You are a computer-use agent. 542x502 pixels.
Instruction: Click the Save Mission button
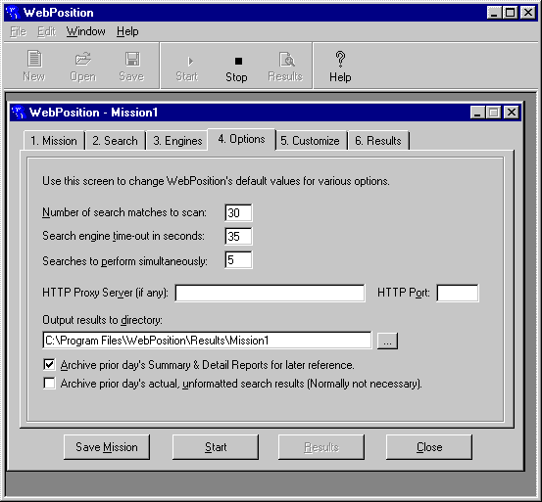pos(107,447)
